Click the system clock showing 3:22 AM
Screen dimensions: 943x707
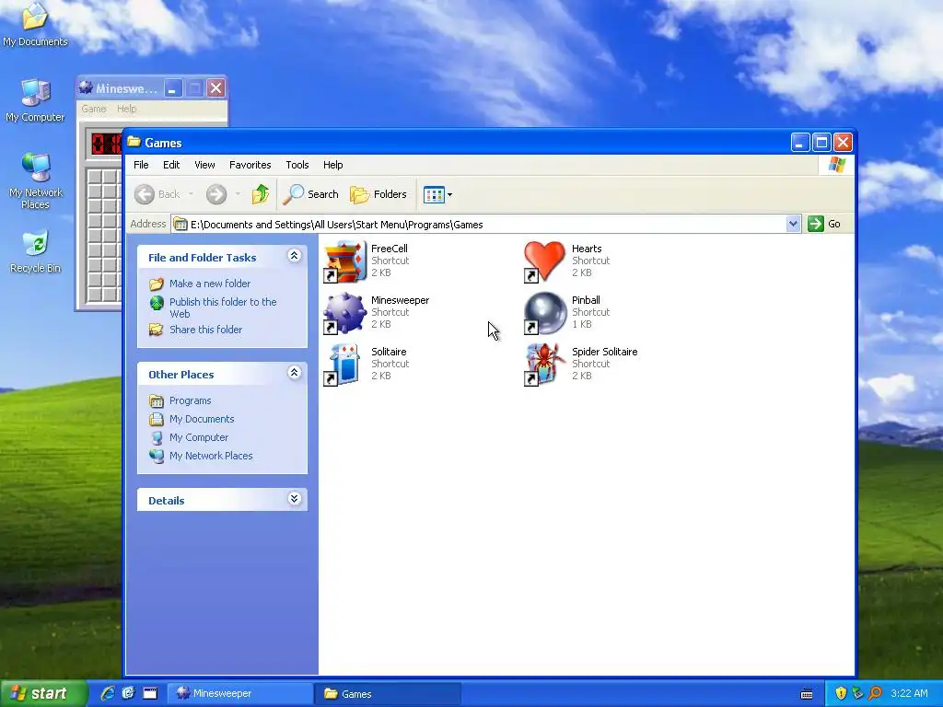909,693
